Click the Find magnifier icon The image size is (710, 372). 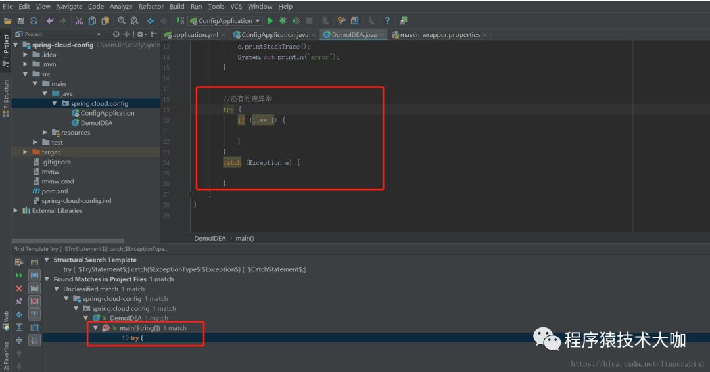[122, 21]
